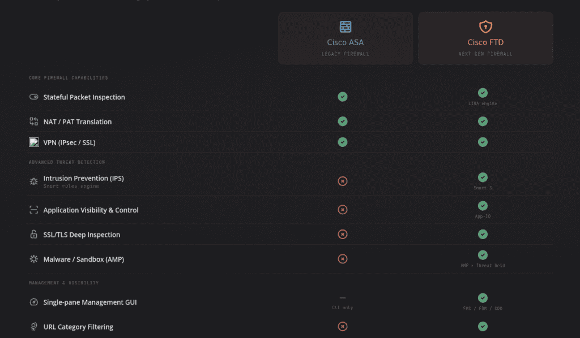Image resolution: width=580 pixels, height=338 pixels.
Task: Click the 'VPN (IPsec / SSL)' label
Action: pyautogui.click(x=69, y=142)
